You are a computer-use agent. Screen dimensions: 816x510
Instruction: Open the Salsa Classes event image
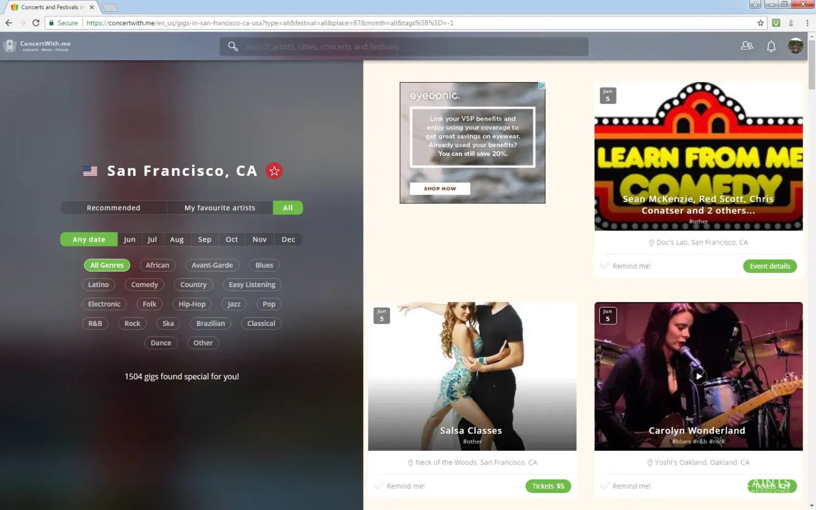[x=472, y=376]
